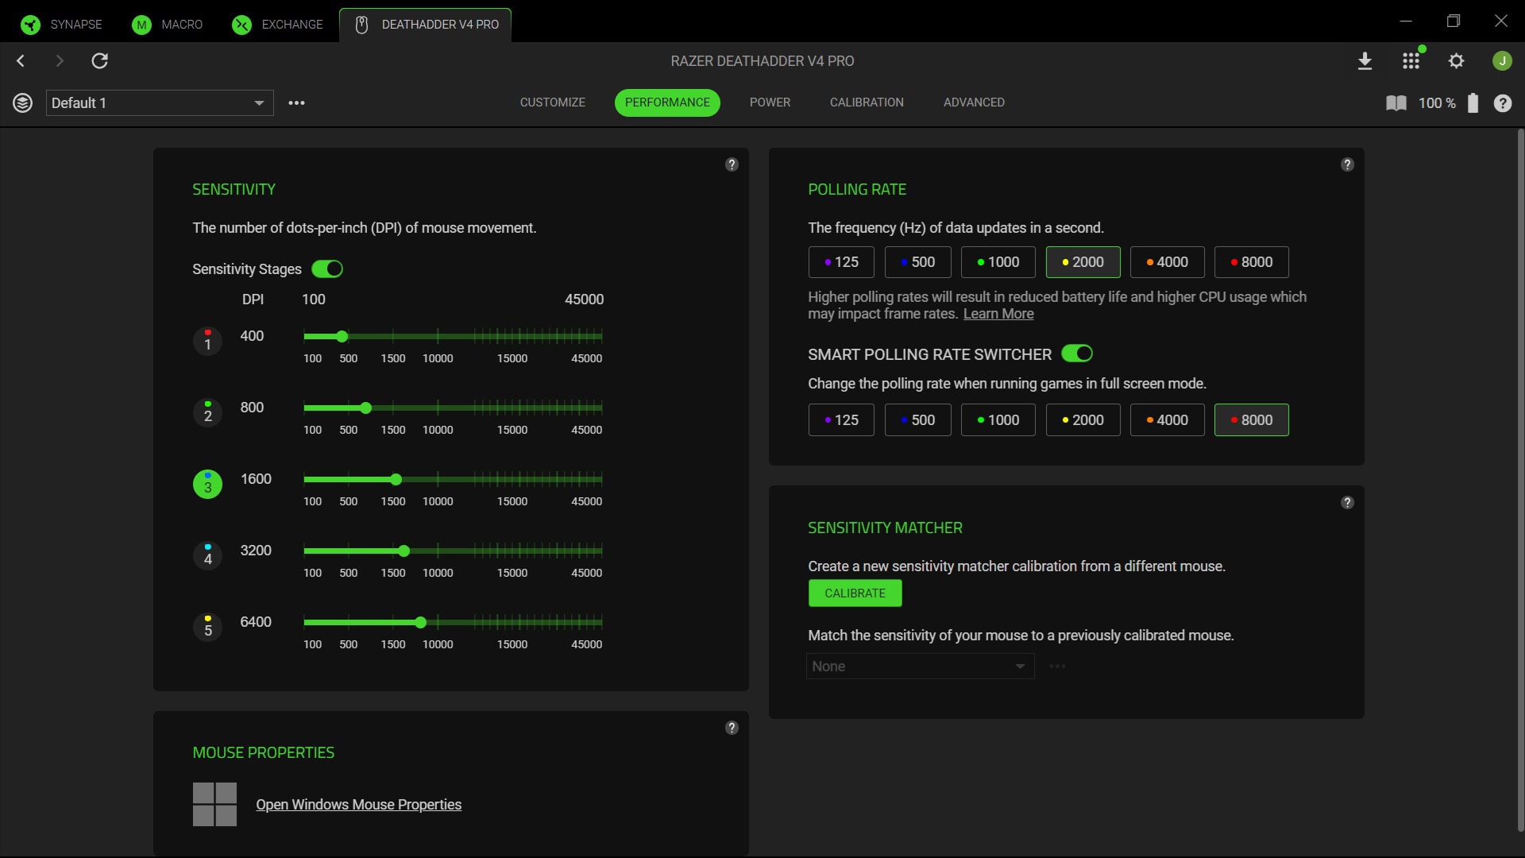
Task: Select sensitivity stage 2 badge
Action: coord(207,412)
